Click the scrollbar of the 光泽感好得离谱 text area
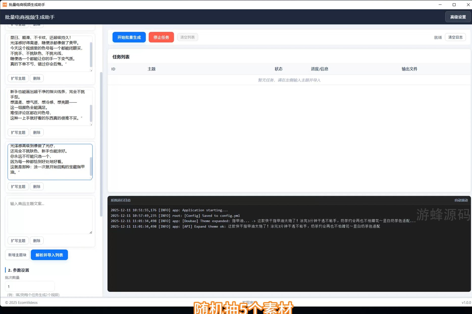Image resolution: width=472 pixels, height=314 pixels. point(91,54)
